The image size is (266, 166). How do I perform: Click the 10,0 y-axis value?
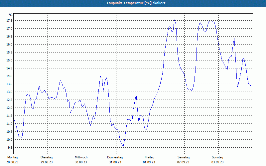(9, 140)
